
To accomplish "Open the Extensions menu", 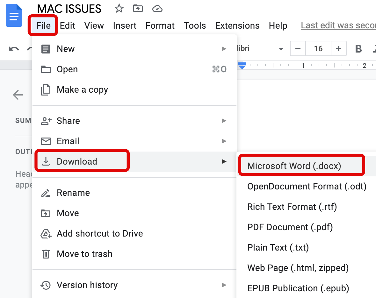I will 237,25.
